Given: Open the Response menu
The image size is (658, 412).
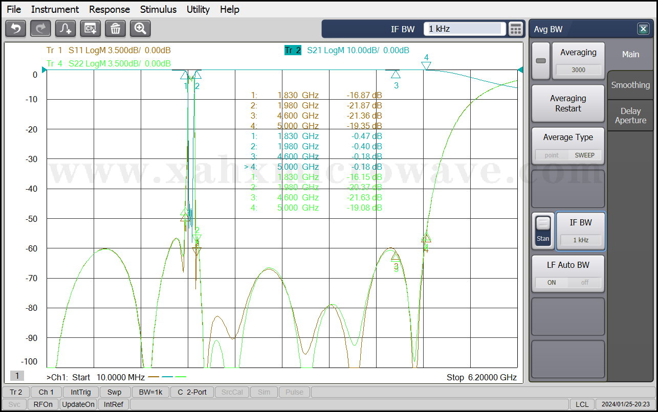Looking at the screenshot, I should (x=109, y=9).
